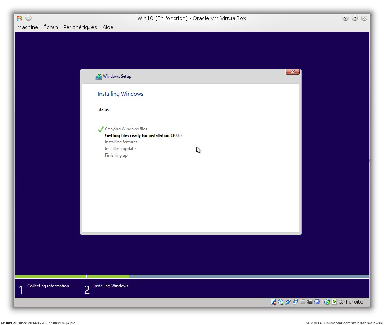This screenshot has height=325, width=384.
Task: Open the Écran menu
Action: 51,27
